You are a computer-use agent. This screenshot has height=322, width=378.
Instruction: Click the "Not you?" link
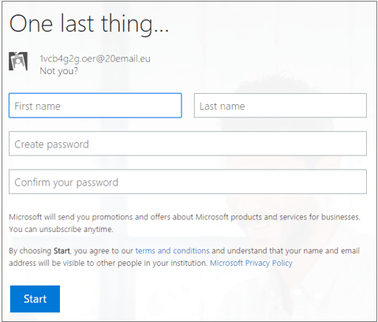[58, 71]
